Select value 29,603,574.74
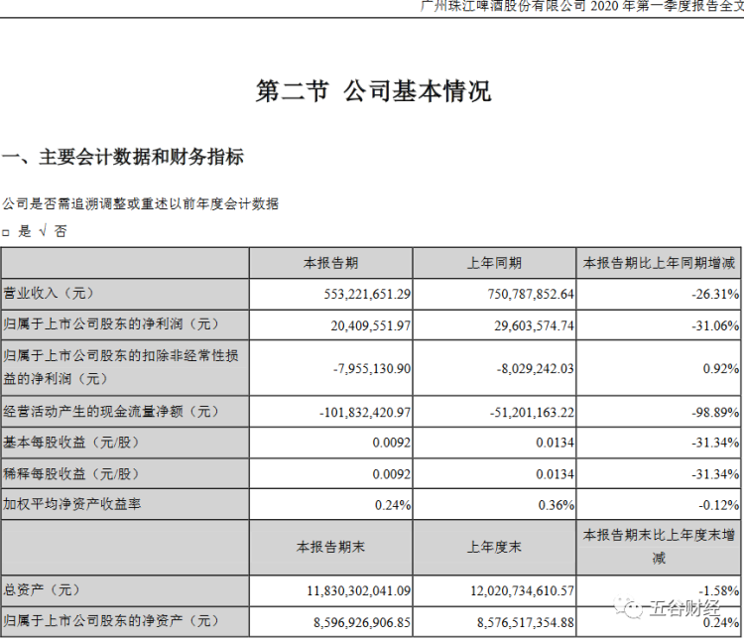 [534, 325]
